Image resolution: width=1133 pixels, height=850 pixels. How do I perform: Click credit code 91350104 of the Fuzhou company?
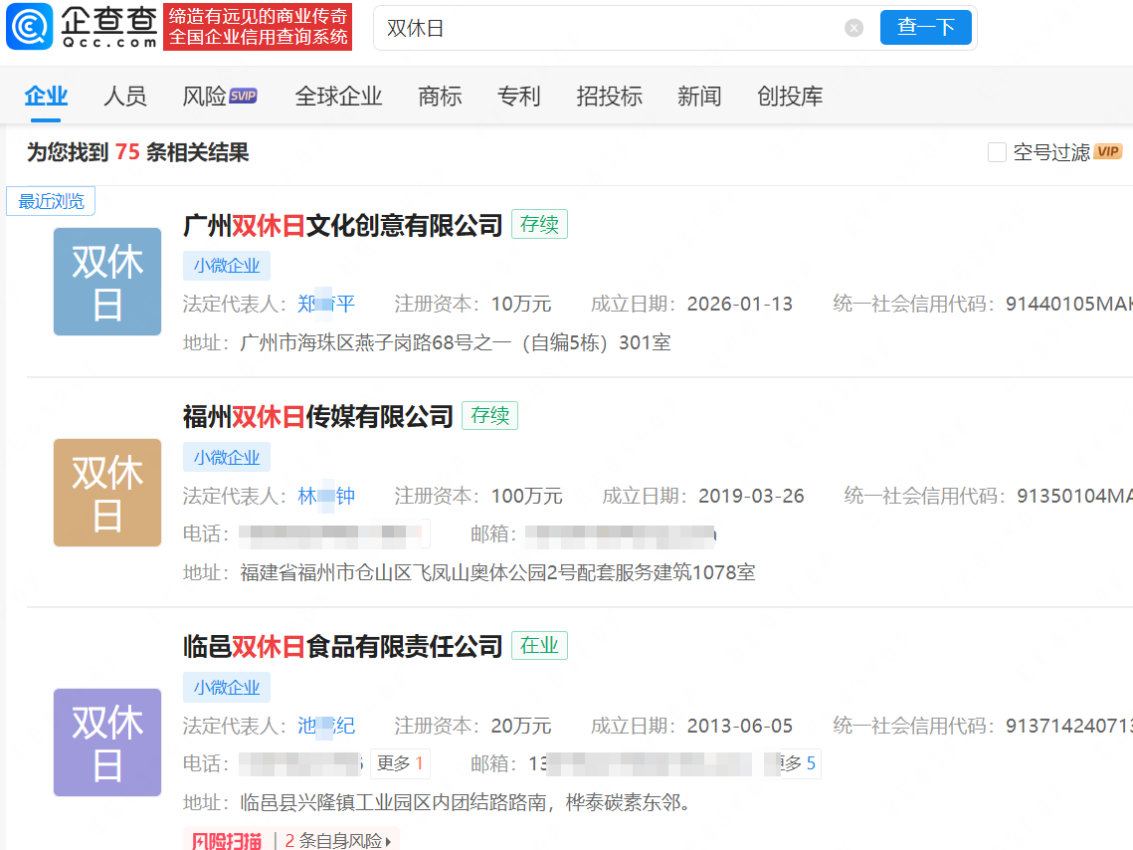[1074, 496]
